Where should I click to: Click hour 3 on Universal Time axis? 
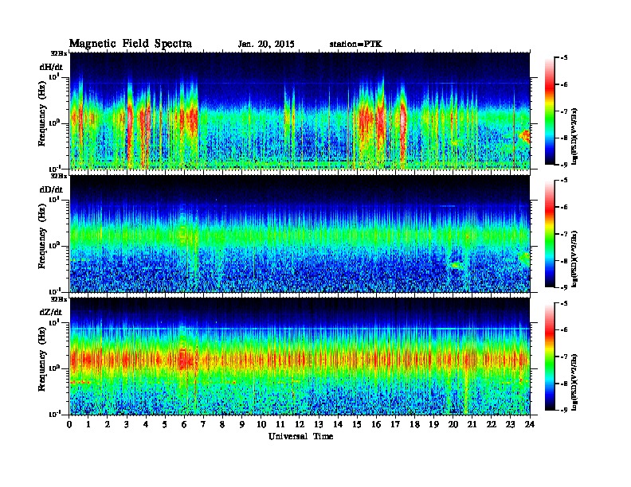pyautogui.click(x=127, y=425)
